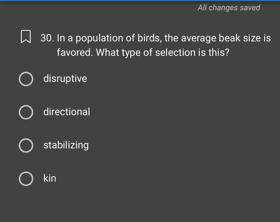Select the empty circle beside 'disruptive'
The width and height of the screenshot is (280, 222).
pyautogui.click(x=26, y=79)
